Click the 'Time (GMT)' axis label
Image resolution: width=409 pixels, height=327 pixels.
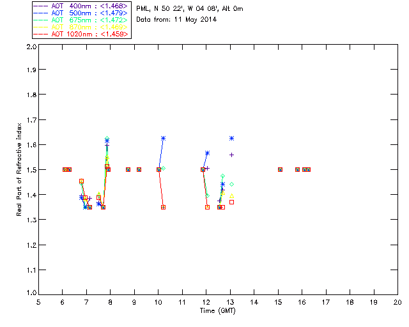tap(217, 311)
